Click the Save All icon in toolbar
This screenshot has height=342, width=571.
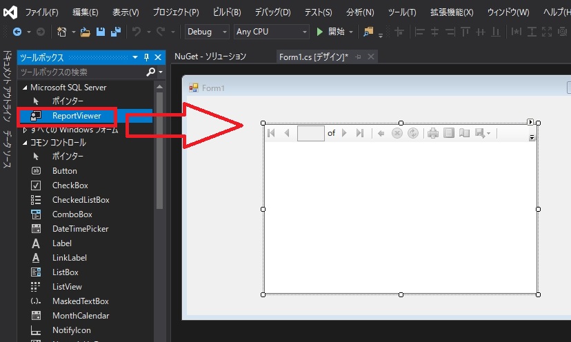[116, 32]
